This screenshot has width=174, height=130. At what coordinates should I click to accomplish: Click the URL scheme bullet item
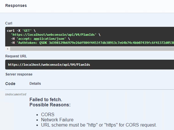[x=99, y=125]
